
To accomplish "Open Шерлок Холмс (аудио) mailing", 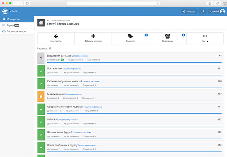I will click(59, 132).
